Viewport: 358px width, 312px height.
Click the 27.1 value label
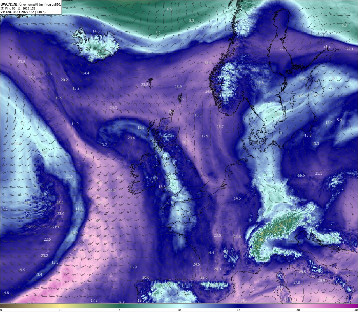tap(56, 227)
